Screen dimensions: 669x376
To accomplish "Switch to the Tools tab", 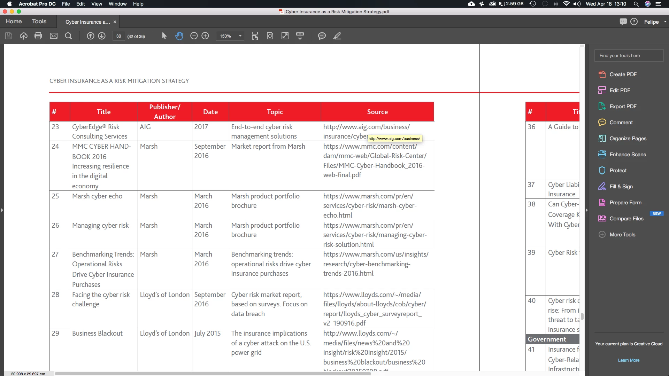I will pos(39,22).
